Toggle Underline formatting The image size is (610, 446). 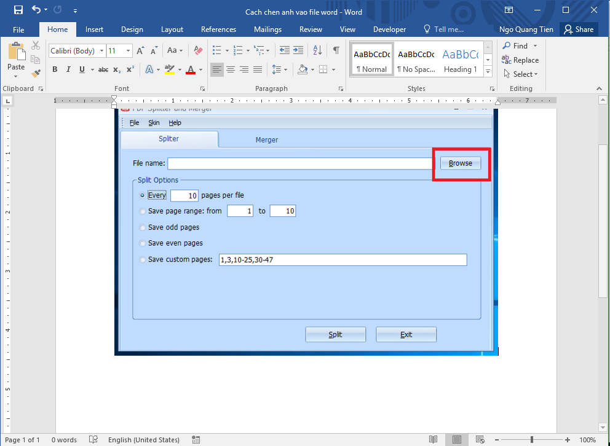tap(82, 69)
